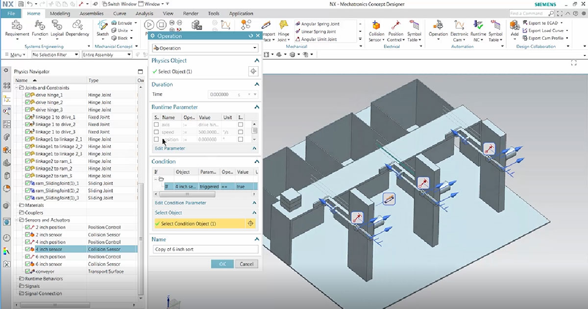The height and width of the screenshot is (309, 588).
Task: Collapse the Runtime Parameter section
Action: [x=256, y=107]
